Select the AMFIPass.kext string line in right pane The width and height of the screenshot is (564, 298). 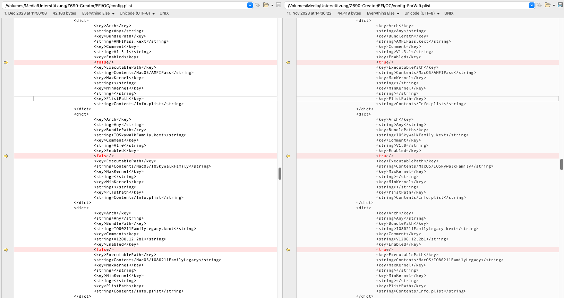pos(413,42)
